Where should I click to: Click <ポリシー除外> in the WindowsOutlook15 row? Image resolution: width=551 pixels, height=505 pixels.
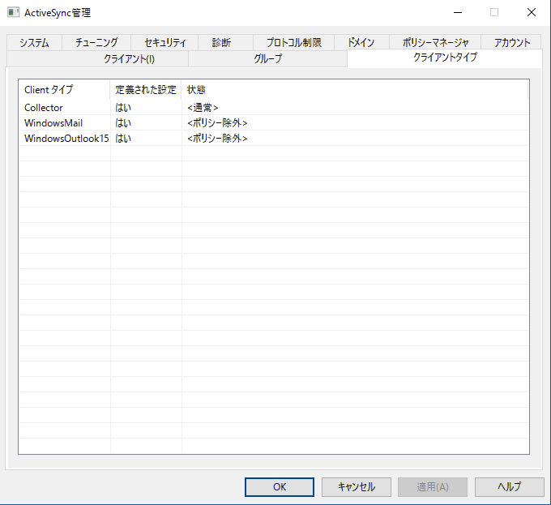coord(217,139)
